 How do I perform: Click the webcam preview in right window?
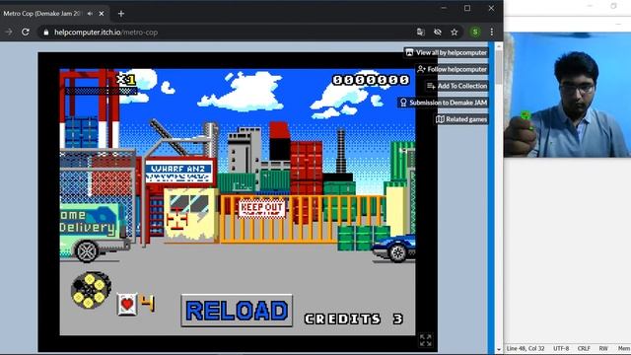[567, 95]
